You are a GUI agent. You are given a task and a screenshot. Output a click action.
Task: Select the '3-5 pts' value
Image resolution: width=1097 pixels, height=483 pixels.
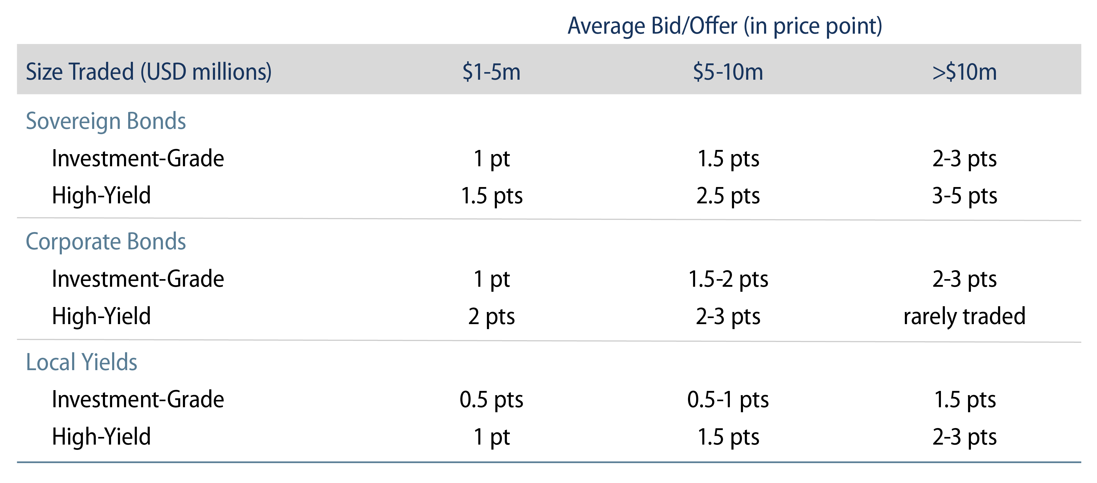[965, 196]
